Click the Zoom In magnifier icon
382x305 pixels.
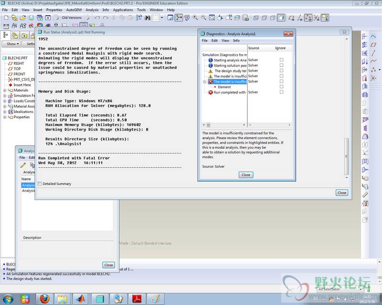pos(195,18)
